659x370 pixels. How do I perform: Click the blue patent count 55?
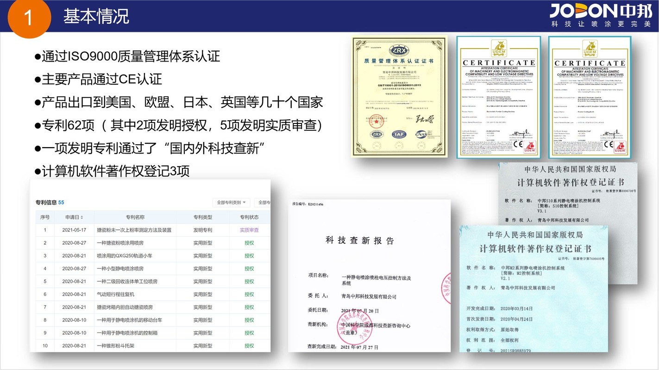click(61, 203)
